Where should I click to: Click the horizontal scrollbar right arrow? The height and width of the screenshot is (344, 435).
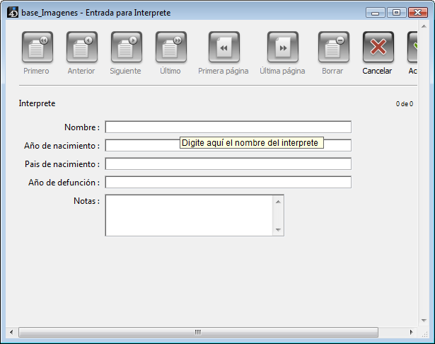[411, 332]
